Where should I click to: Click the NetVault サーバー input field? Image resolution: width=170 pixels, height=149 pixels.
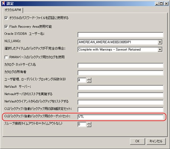click(121, 87)
